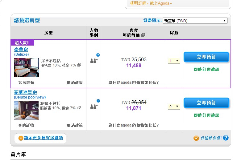
Task: Book the Deluxe room with 立即預訂
Action: (206, 57)
